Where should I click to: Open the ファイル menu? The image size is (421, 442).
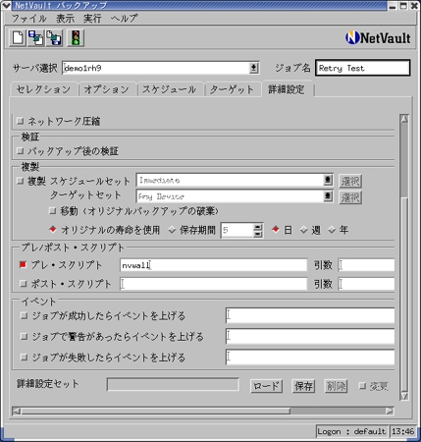[x=28, y=19]
